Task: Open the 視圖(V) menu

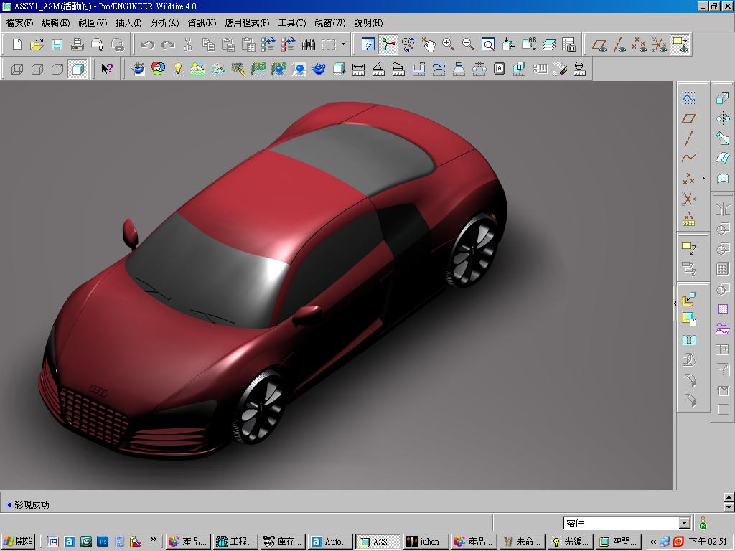Action: tap(93, 22)
